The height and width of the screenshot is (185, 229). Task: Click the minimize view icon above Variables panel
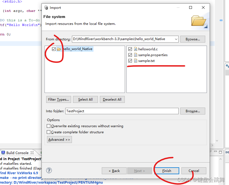click(215, 151)
